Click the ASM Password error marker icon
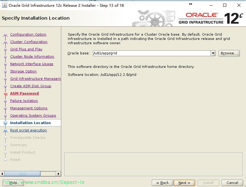The image size is (246, 187). [6, 94]
